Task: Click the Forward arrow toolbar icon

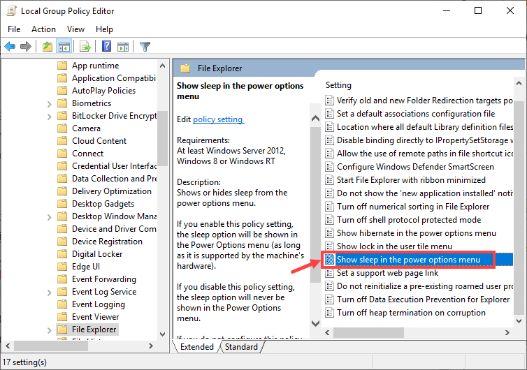Action: [26, 47]
